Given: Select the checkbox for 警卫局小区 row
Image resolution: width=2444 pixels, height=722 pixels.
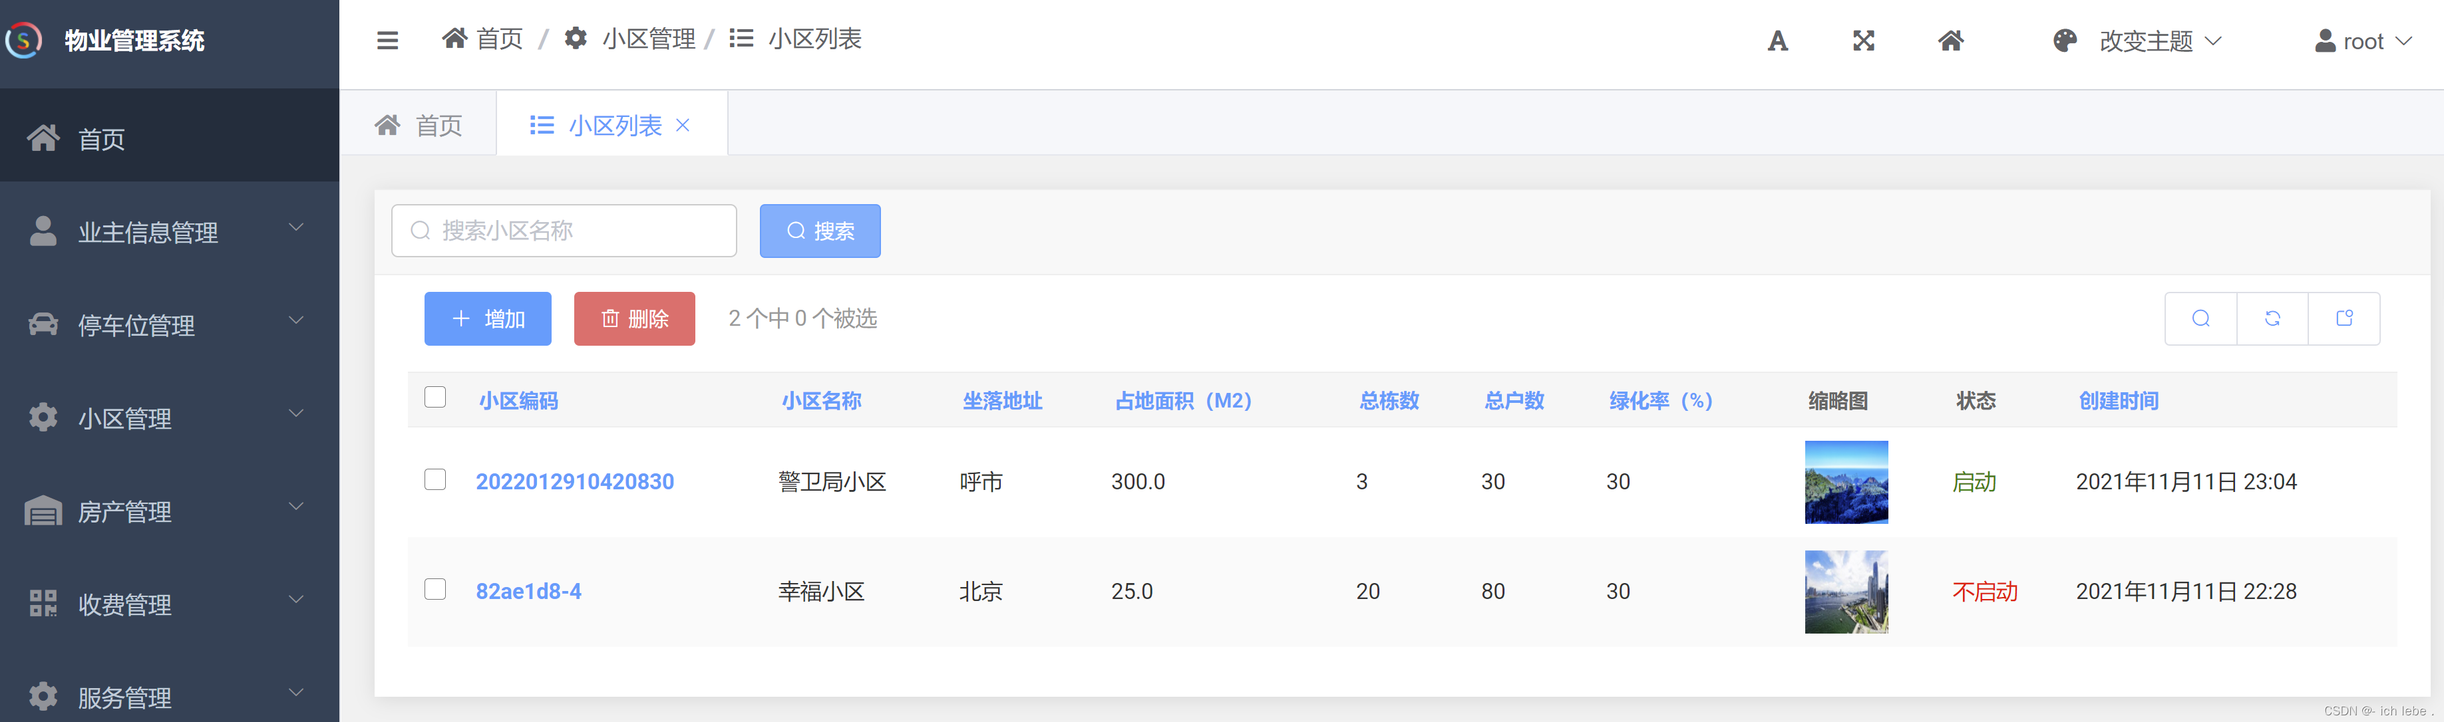Looking at the screenshot, I should pyautogui.click(x=435, y=481).
